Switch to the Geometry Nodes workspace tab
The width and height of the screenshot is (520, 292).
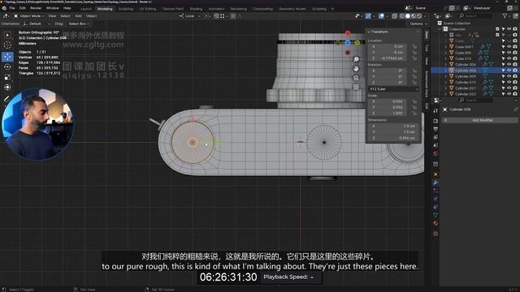[x=292, y=9]
